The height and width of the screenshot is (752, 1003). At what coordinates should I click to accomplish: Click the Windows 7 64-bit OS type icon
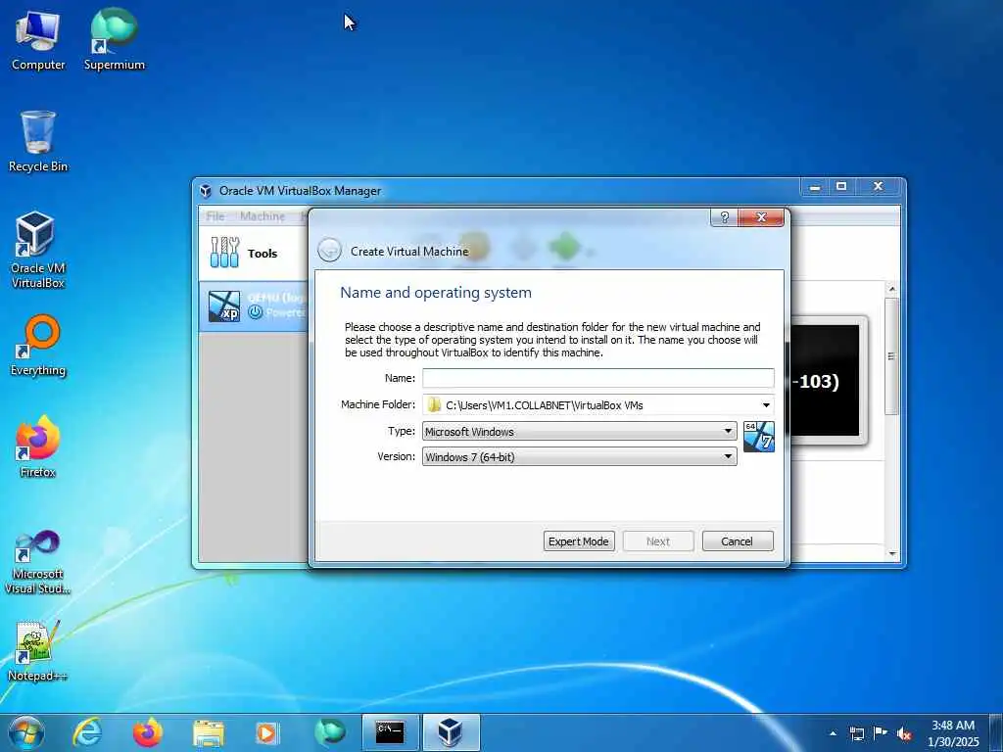pos(759,437)
